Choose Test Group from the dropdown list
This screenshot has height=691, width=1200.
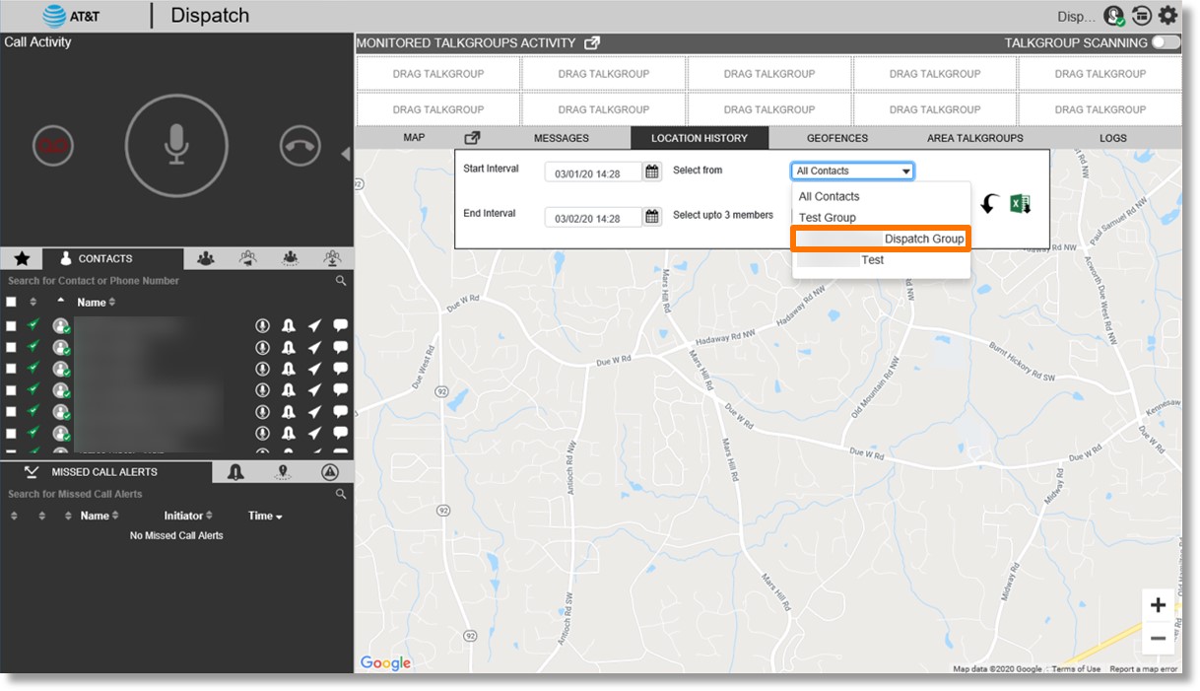pyautogui.click(x=828, y=218)
